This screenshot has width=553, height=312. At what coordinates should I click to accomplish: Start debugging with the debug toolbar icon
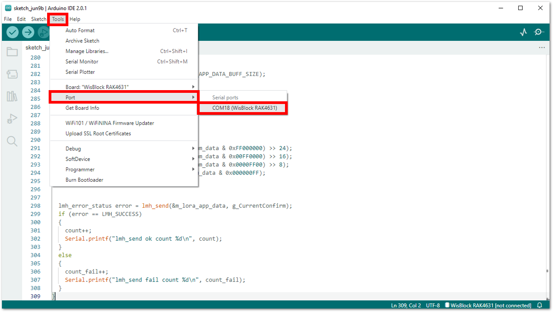tap(43, 32)
